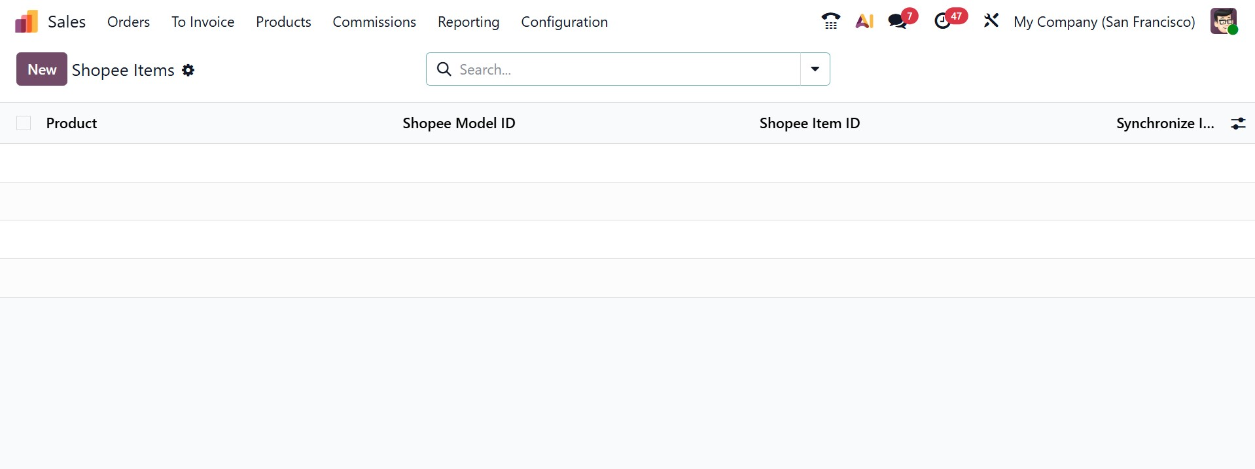Image resolution: width=1255 pixels, height=469 pixels.
Task: Open the debug tools wrench icon
Action: 991,21
